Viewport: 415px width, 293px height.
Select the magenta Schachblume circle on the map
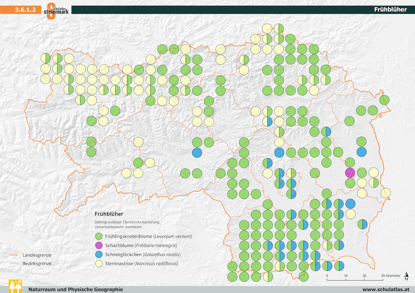click(350, 173)
